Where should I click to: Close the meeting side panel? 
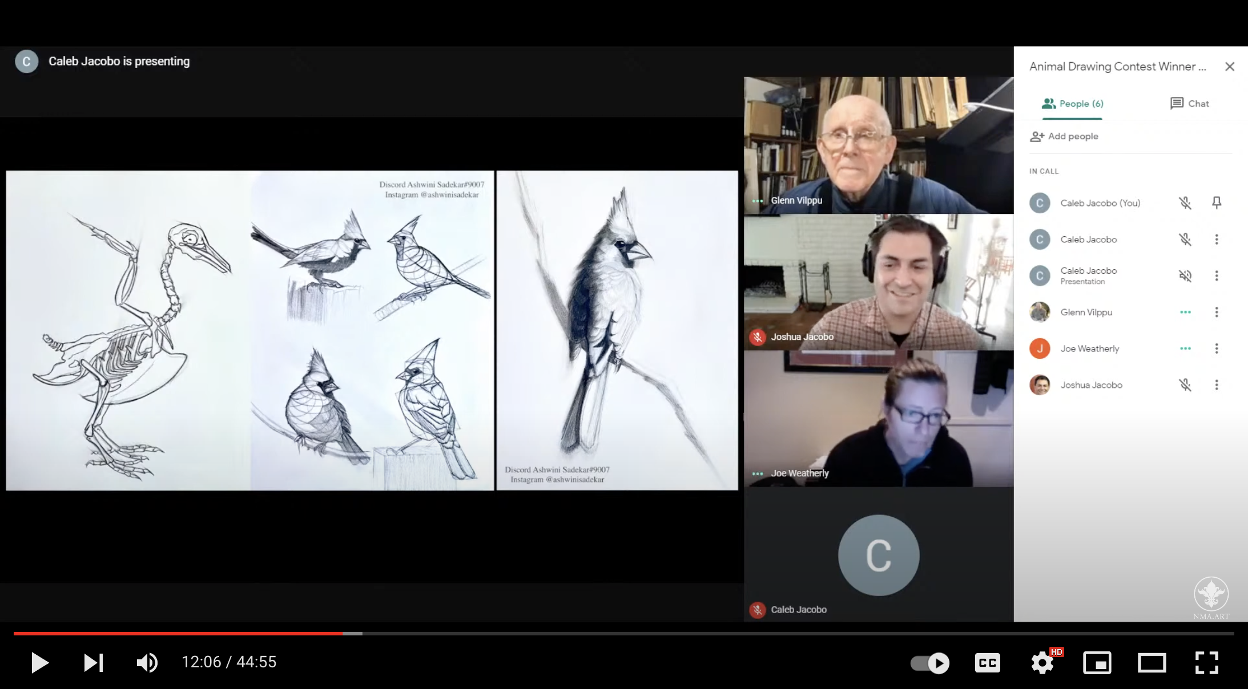click(x=1230, y=67)
